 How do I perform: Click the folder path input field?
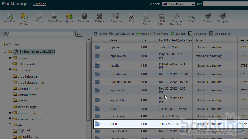pyautogui.click(x=41, y=34)
